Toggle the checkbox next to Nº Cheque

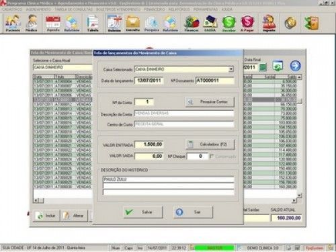click(x=212, y=156)
